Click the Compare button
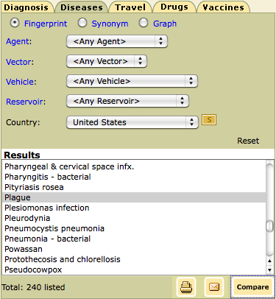Screen dimensions: 276x299 click(x=252, y=287)
